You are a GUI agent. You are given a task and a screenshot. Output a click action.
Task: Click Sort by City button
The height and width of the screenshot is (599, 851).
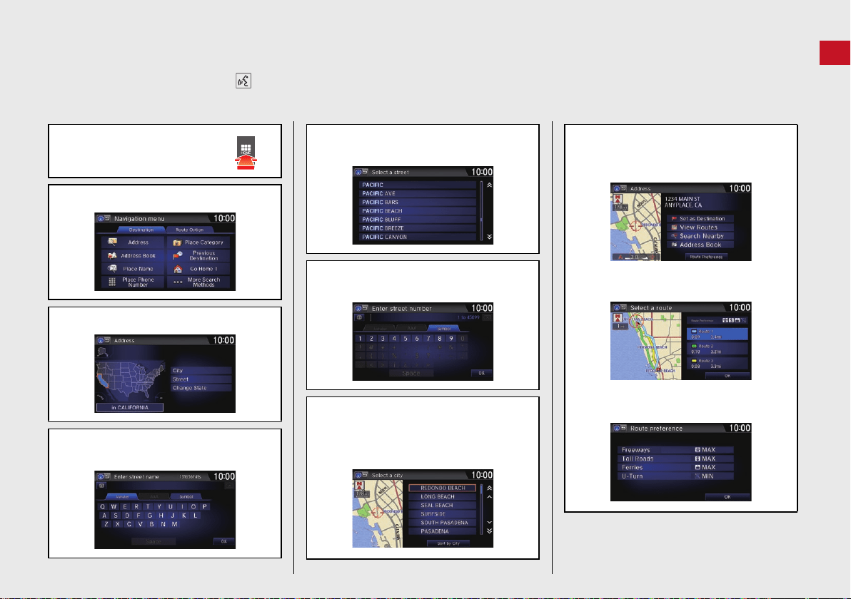pos(448,543)
